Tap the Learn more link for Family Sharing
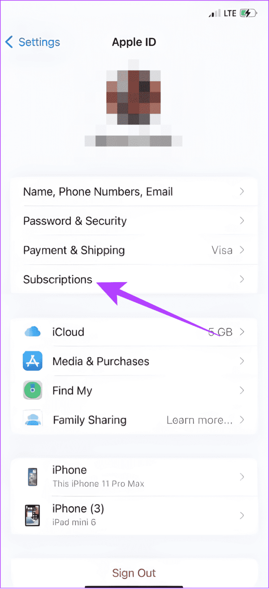 [200, 420]
